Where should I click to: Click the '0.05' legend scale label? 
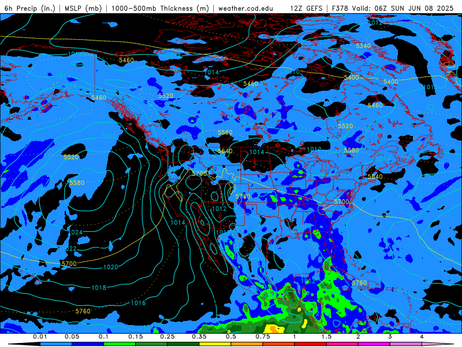[72, 337]
